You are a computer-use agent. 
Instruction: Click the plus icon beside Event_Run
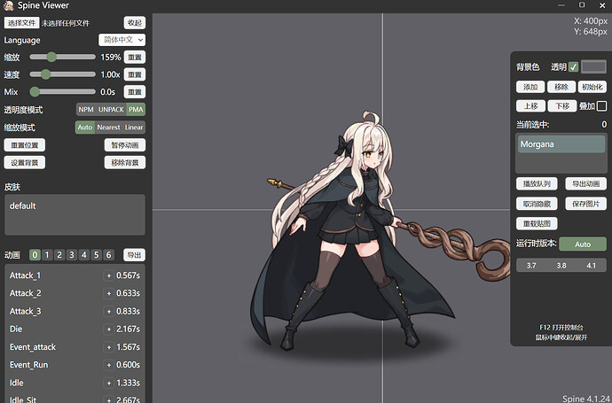(x=109, y=365)
